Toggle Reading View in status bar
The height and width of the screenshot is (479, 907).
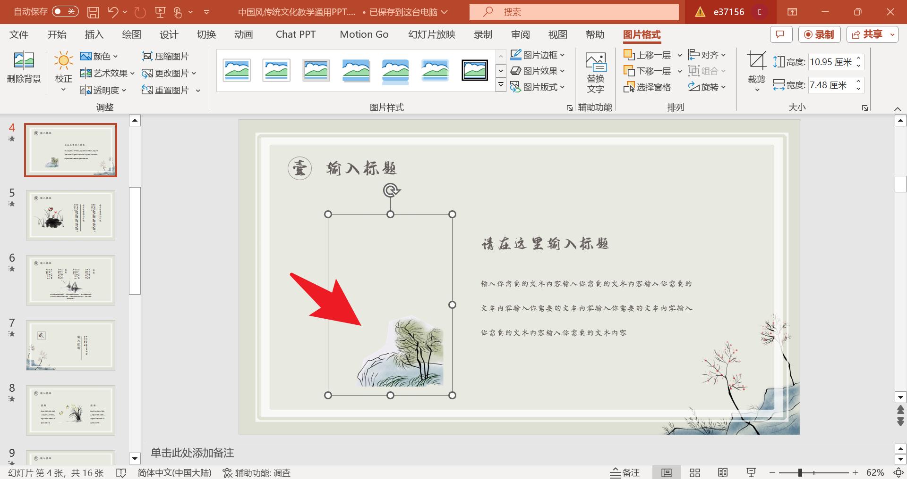coord(723,472)
